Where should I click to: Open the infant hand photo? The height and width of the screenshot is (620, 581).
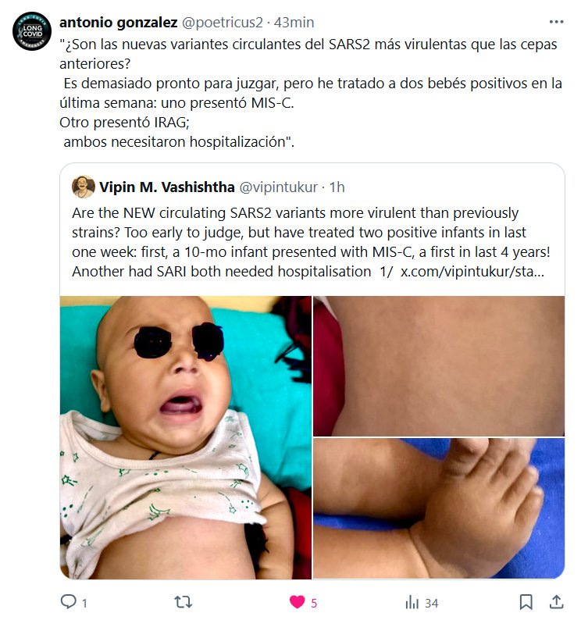(439, 508)
